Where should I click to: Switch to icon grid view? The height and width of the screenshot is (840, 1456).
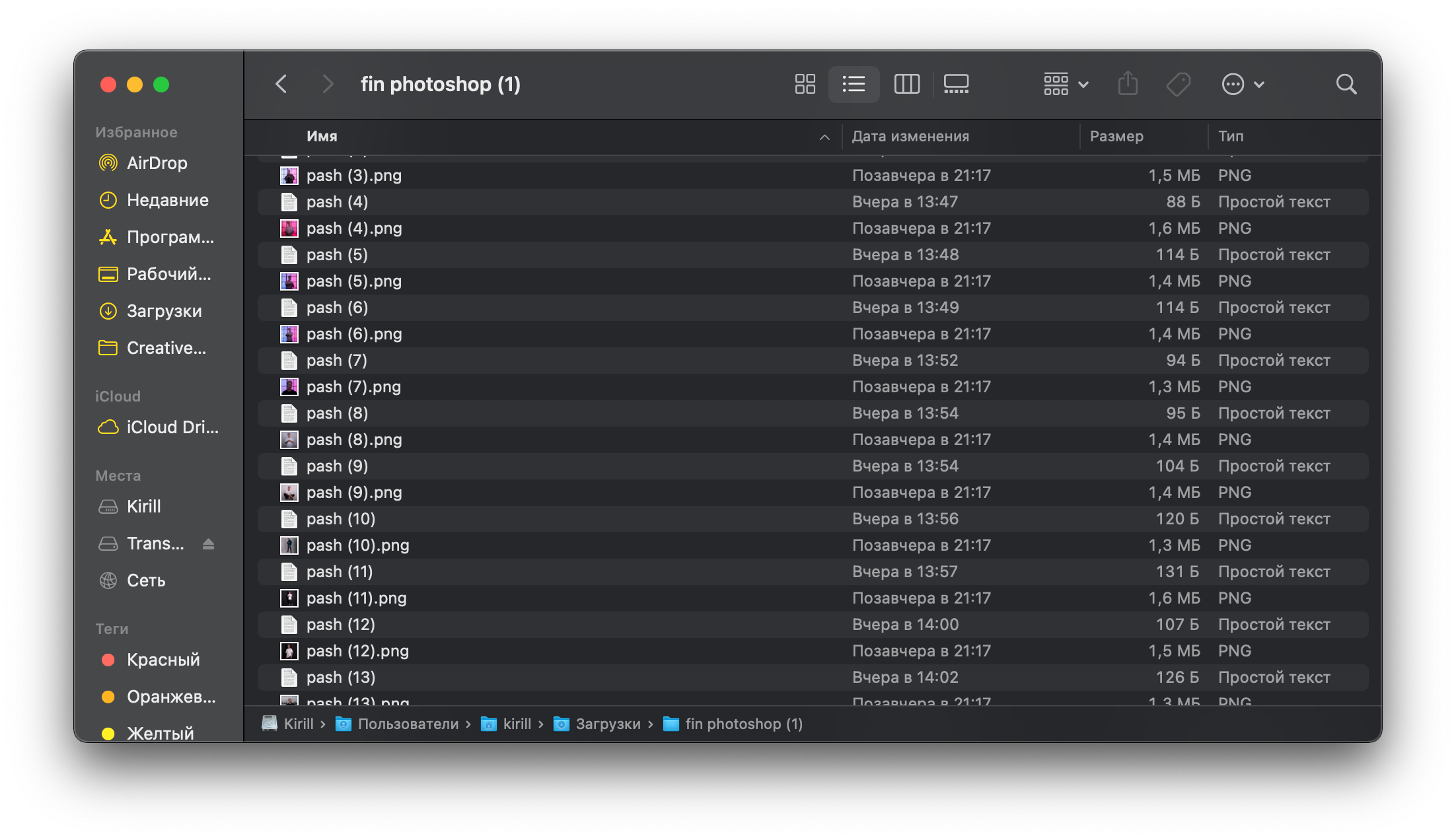pyautogui.click(x=805, y=85)
